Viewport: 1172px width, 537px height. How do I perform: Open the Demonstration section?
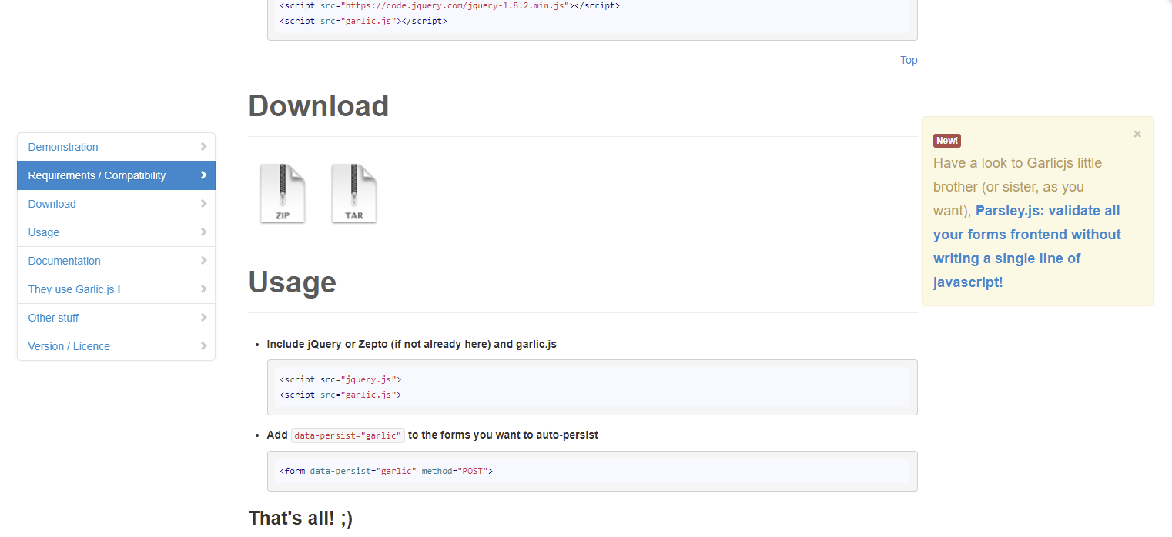(x=62, y=146)
